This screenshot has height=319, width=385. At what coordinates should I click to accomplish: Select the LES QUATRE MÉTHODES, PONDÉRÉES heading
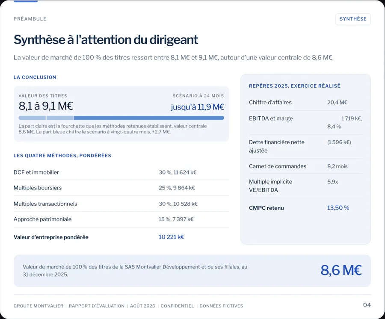point(62,156)
